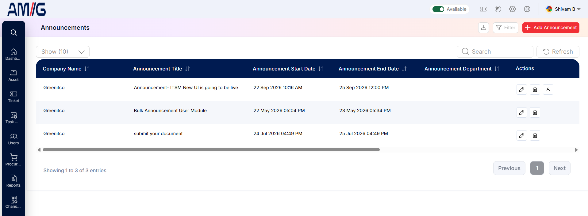Image resolution: width=588 pixels, height=216 pixels.
Task: Click the Search input field
Action: 495,52
